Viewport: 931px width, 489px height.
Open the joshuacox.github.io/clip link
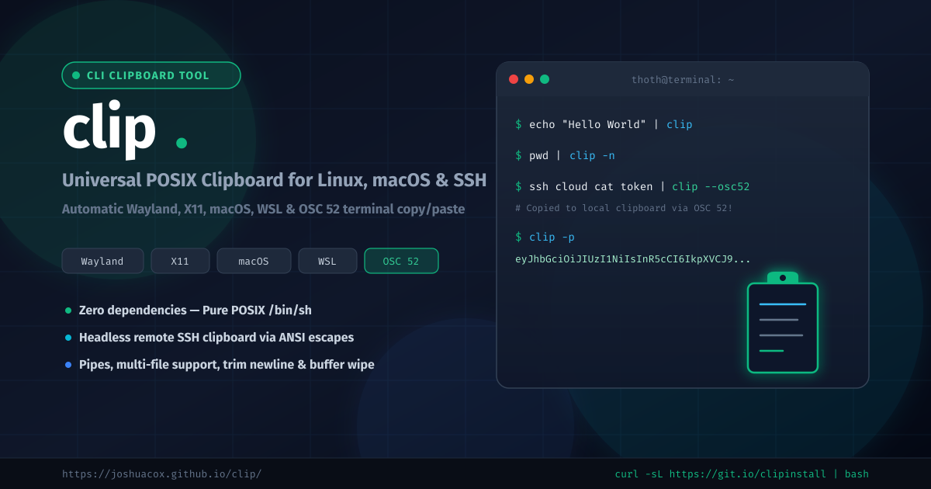161,473
